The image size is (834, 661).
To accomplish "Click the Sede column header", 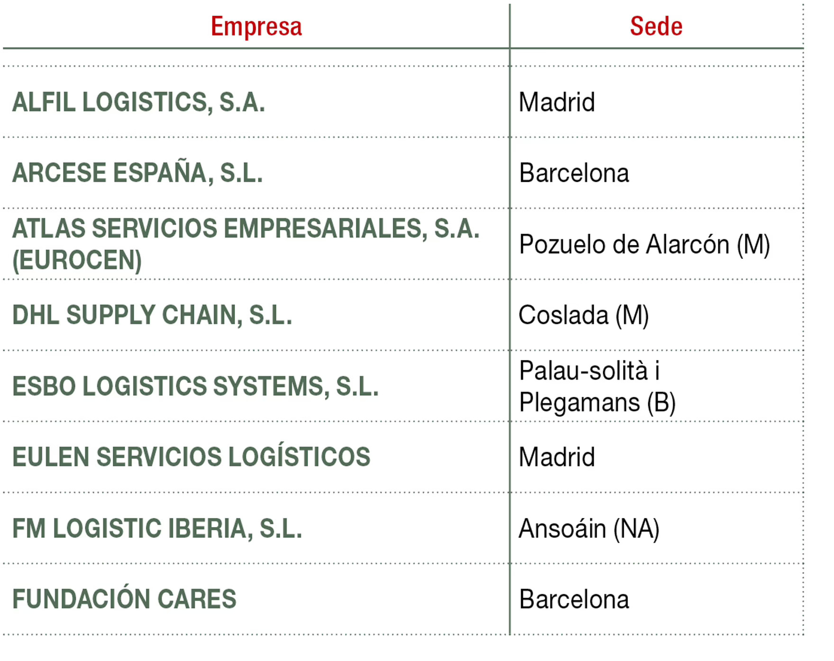I will 656,27.
